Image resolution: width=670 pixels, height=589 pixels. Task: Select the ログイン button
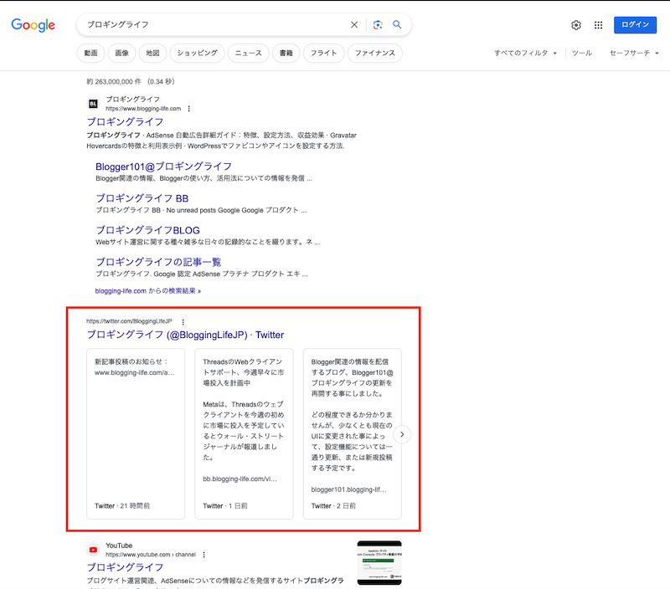[636, 25]
